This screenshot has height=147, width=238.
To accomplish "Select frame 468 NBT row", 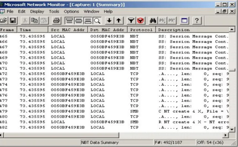I will (x=114, y=52).
